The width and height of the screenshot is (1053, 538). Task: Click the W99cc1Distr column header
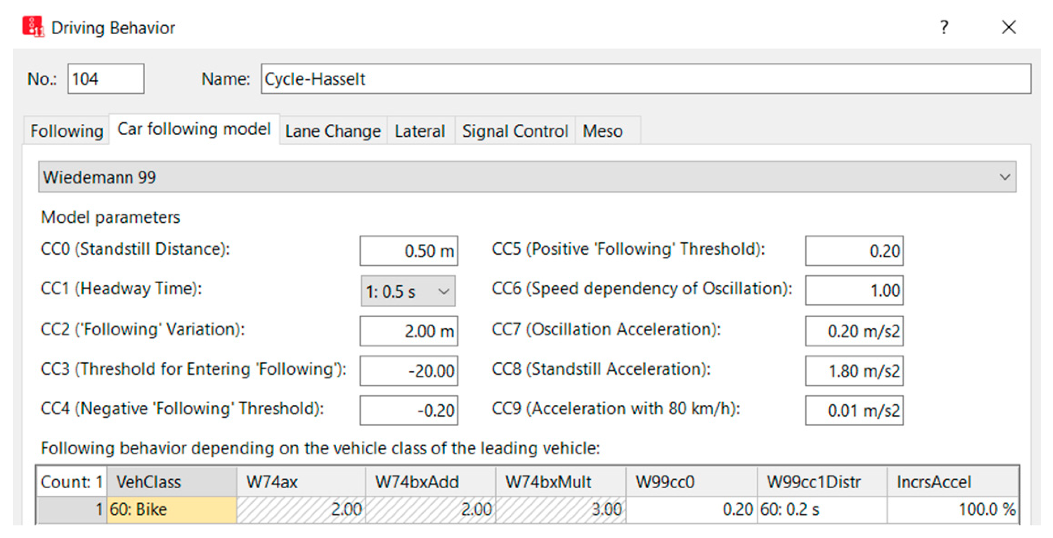tap(822, 482)
